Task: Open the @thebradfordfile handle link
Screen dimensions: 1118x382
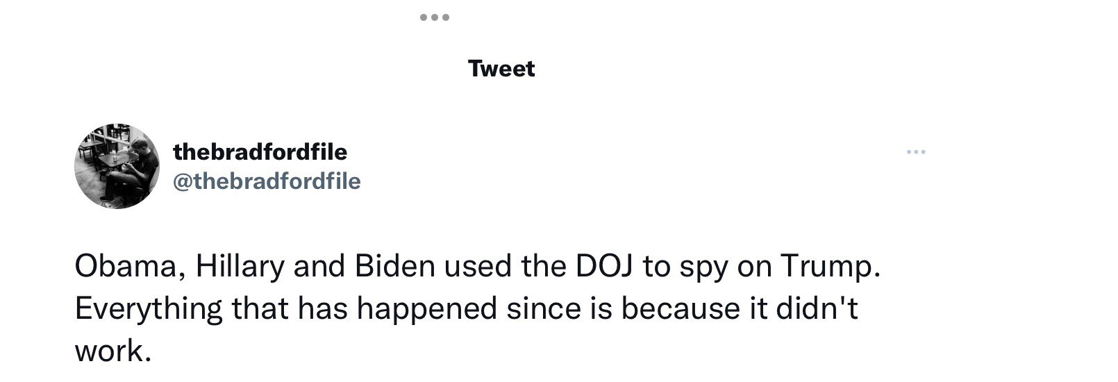Action: coord(267,181)
